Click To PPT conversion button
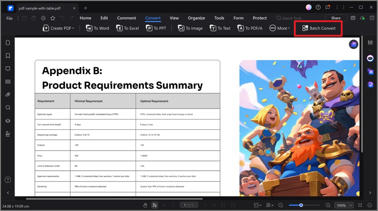The width and height of the screenshot is (378, 211). (x=156, y=28)
